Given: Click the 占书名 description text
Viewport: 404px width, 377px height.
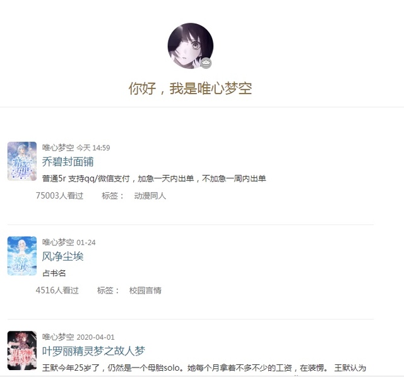Looking at the screenshot, I should click(x=54, y=273).
